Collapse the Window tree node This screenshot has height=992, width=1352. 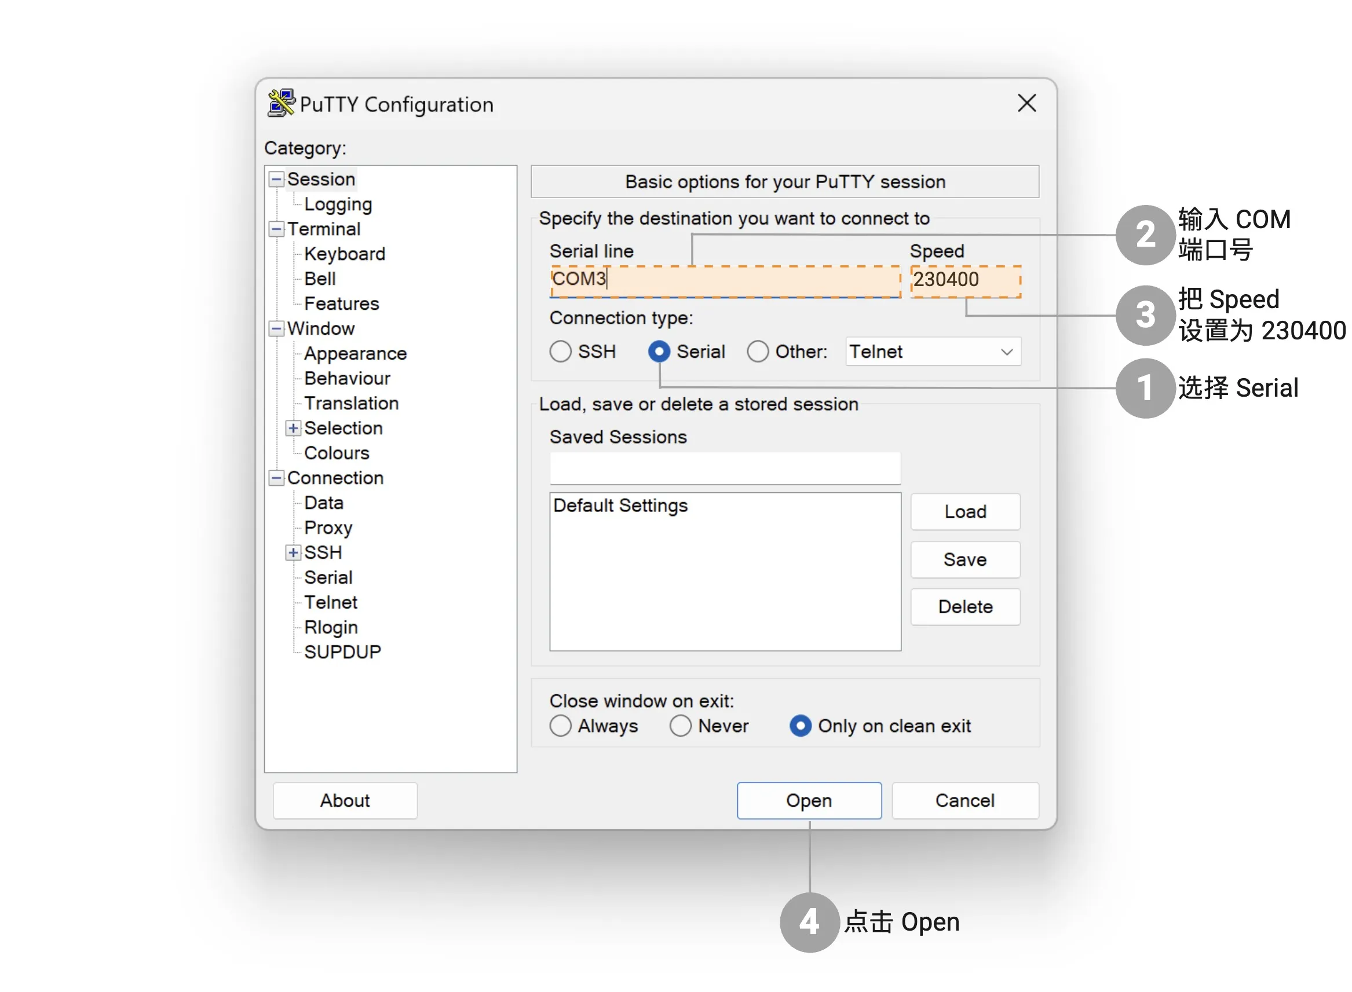point(276,328)
